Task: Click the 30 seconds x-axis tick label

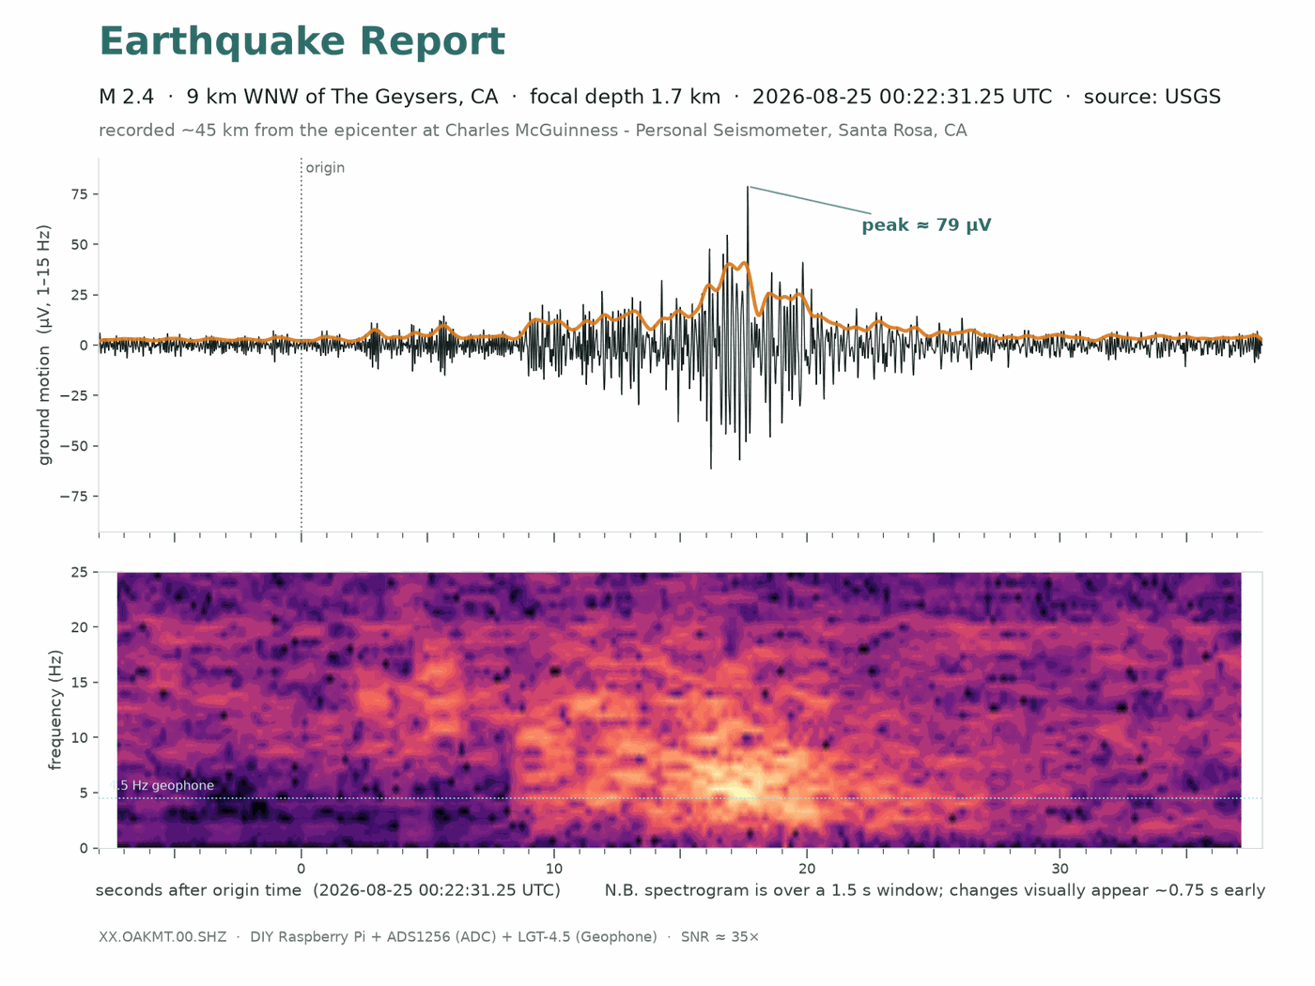Action: point(1060,869)
